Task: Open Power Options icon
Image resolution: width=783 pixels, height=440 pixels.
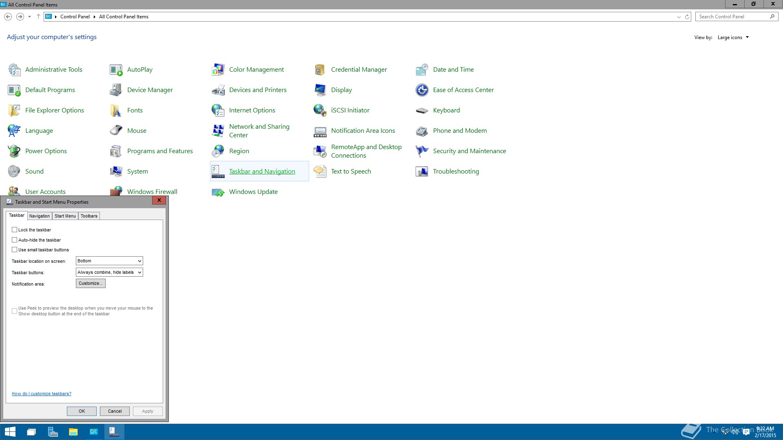Action: pos(14,151)
